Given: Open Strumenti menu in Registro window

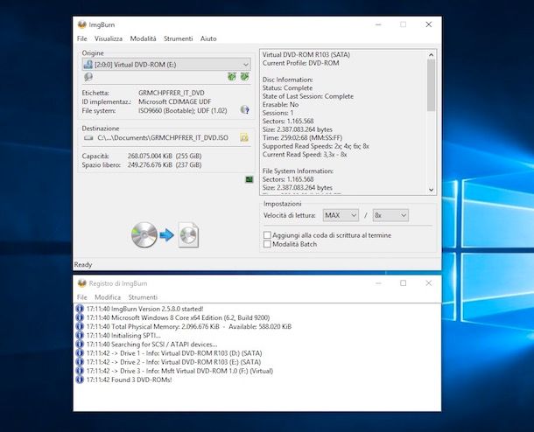Looking at the screenshot, I should pyautogui.click(x=143, y=297).
